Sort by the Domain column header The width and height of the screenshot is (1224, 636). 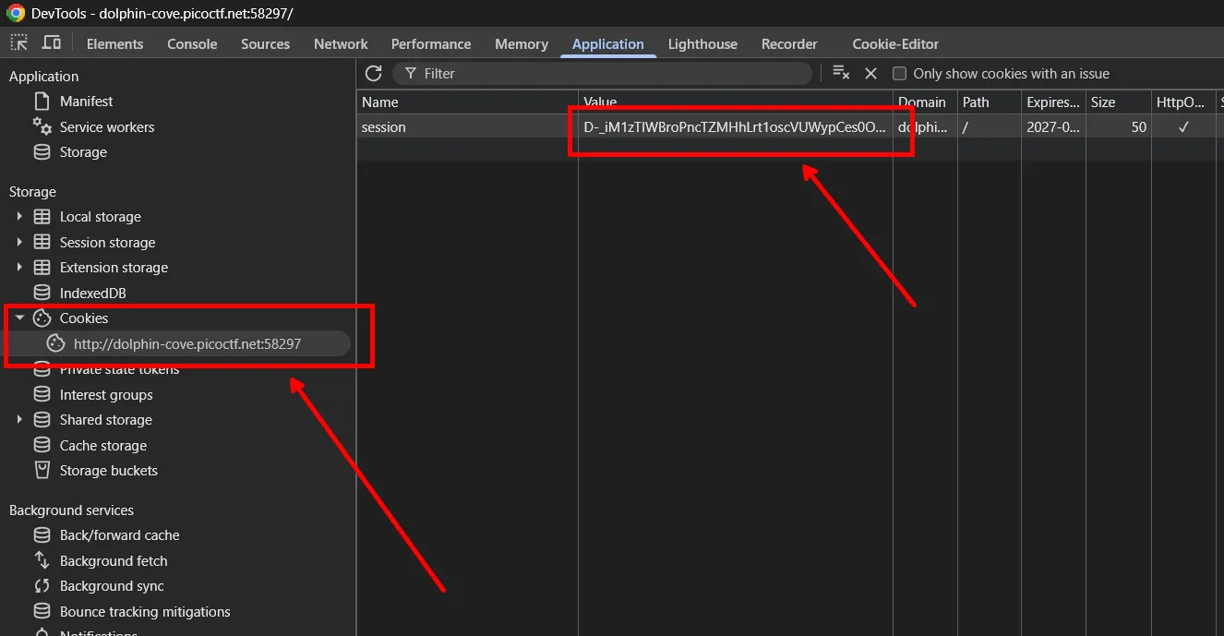924,102
